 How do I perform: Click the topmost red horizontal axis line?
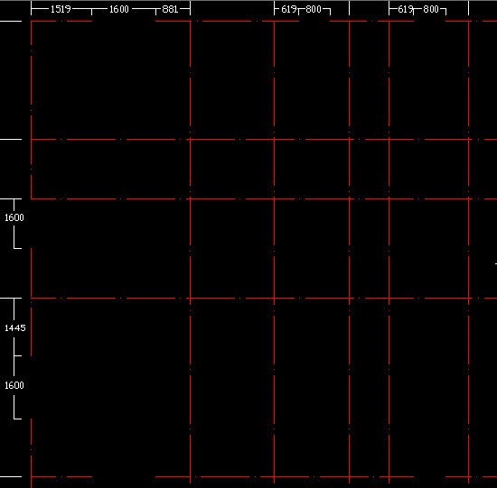tap(264, 22)
